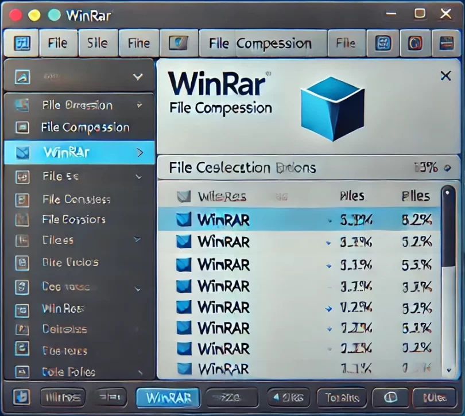This screenshot has height=416, width=465.
Task: Expand the arrow beside Cole Folies
Action: (141, 373)
